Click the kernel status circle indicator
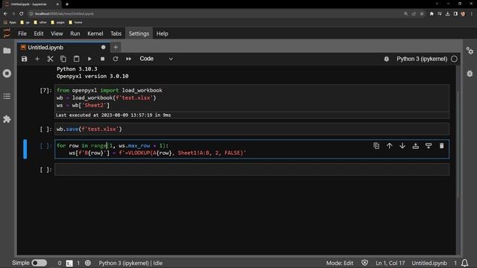477x268 pixels. [454, 59]
